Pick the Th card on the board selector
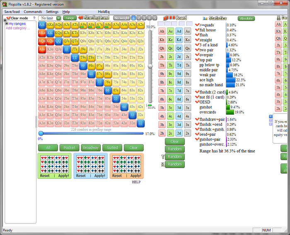 point(162,65)
